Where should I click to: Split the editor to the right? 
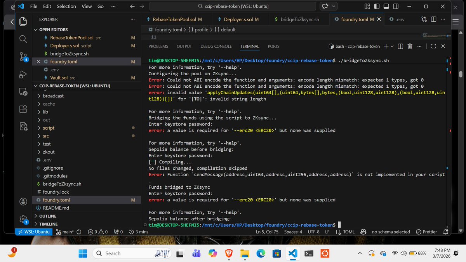pos(434,19)
